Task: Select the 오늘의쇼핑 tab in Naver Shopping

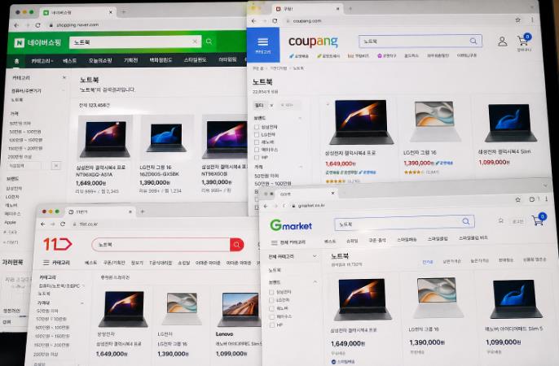Action: (x=100, y=60)
